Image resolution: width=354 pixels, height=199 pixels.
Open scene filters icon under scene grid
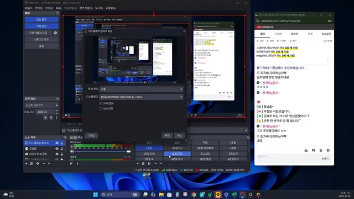pyautogui.click(x=149, y=164)
